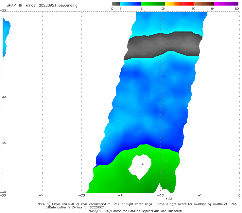The image size is (242, 213).
Task: Click the gray 0–5 segment of the color bar
Action: click(x=115, y=4)
